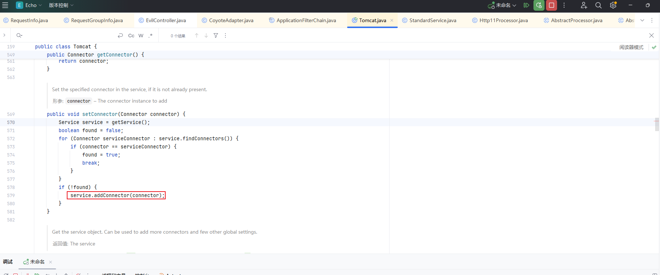The image size is (660, 275).
Task: Click the setConnector method name
Action: (100, 114)
